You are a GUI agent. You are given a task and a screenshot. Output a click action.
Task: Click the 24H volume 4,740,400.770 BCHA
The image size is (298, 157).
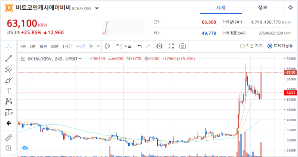(x=271, y=22)
